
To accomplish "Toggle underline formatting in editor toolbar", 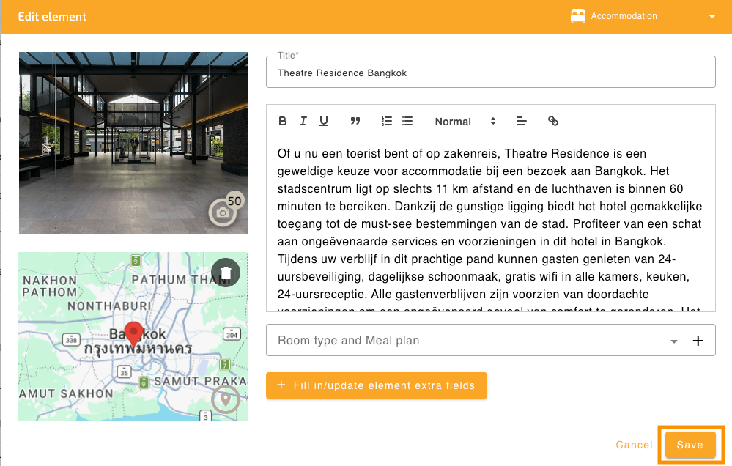I will tap(323, 122).
